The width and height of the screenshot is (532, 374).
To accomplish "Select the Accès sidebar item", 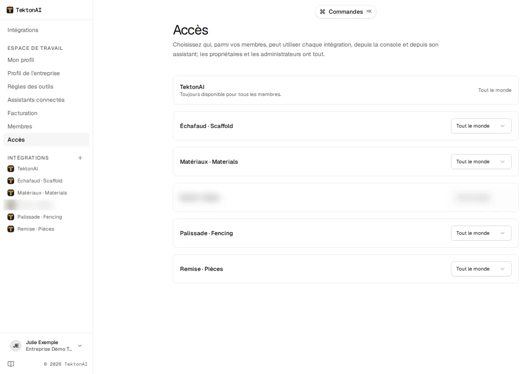I will pos(46,140).
